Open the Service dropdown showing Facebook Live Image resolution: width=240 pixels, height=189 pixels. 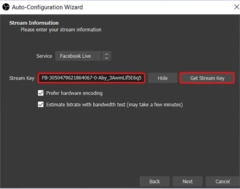83,56
